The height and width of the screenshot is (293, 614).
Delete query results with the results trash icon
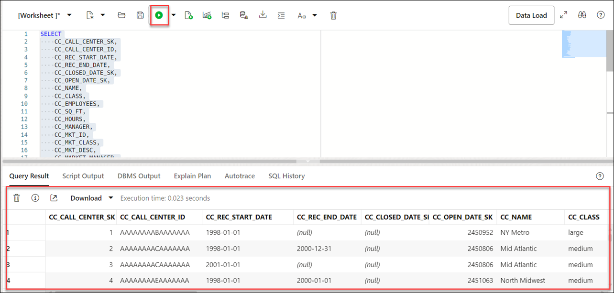[x=16, y=198]
